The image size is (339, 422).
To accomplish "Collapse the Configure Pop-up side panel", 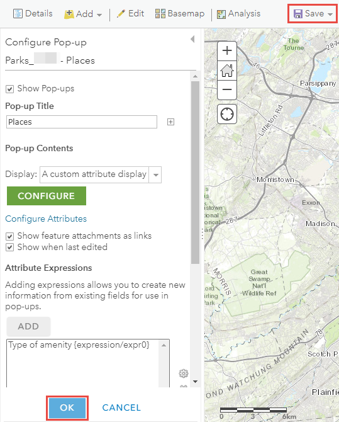I will (192, 39).
